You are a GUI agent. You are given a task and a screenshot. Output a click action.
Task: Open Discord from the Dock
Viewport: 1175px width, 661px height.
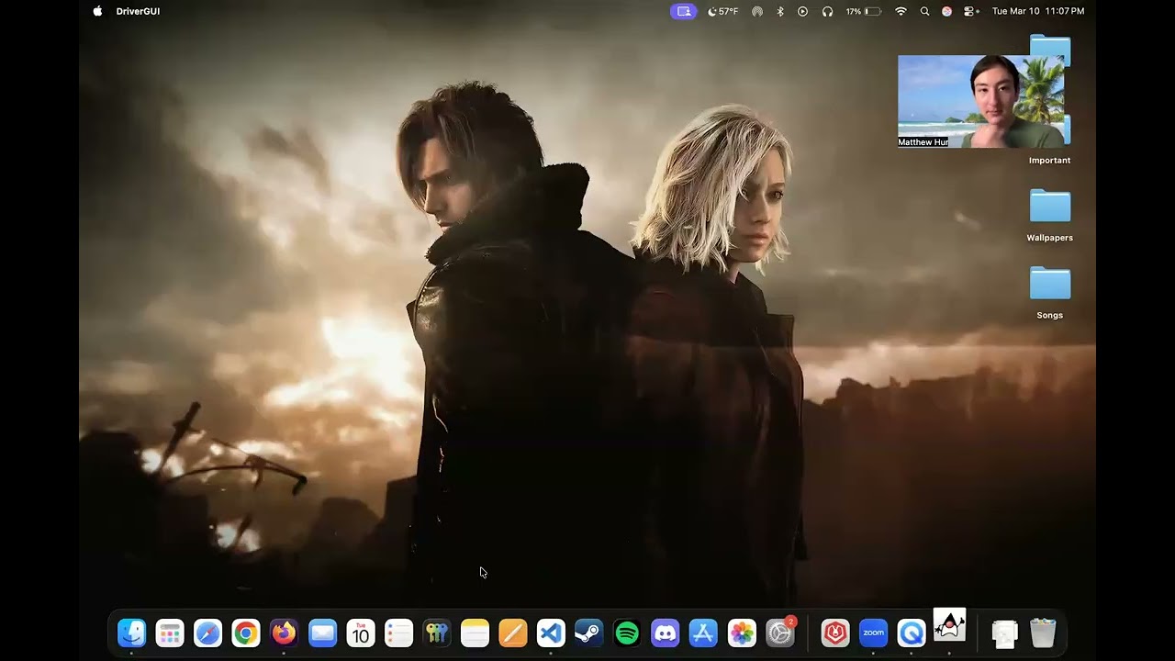click(x=666, y=633)
